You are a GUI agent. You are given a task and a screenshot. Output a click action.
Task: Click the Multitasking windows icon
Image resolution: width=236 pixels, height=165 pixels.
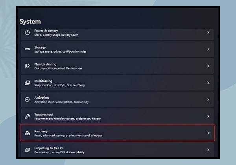pyautogui.click(x=27, y=83)
